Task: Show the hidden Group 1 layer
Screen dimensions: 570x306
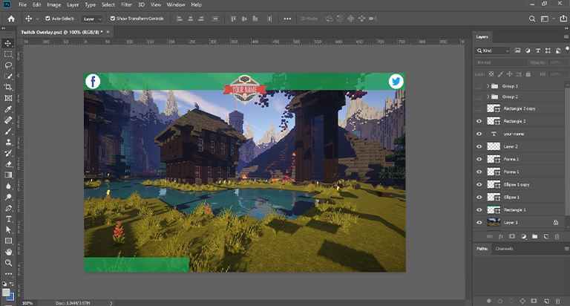Action: point(479,86)
